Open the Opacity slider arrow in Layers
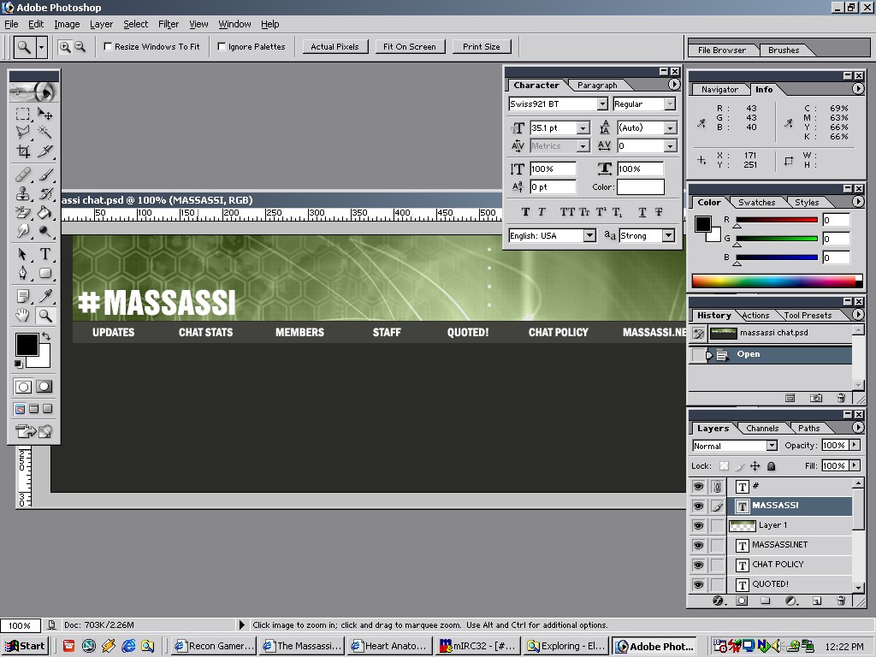 pyautogui.click(x=855, y=445)
